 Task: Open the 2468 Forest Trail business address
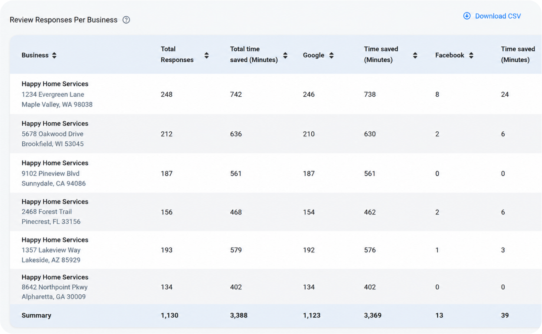[47, 212]
